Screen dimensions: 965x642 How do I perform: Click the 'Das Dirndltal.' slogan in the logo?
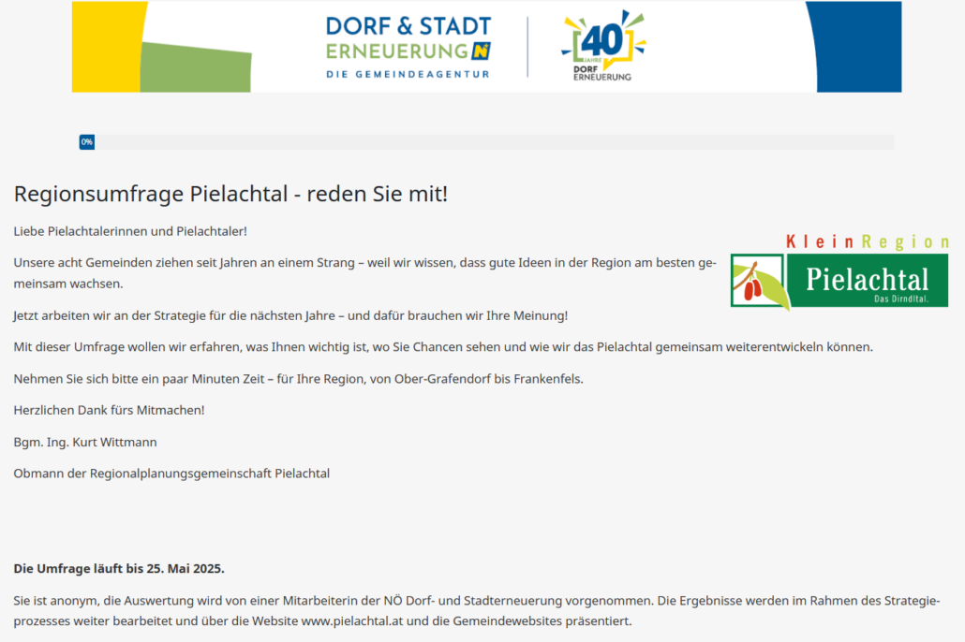click(x=901, y=299)
